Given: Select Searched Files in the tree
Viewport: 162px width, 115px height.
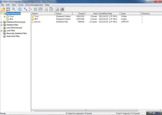Looking at the screenshot, I should tap(13, 36).
